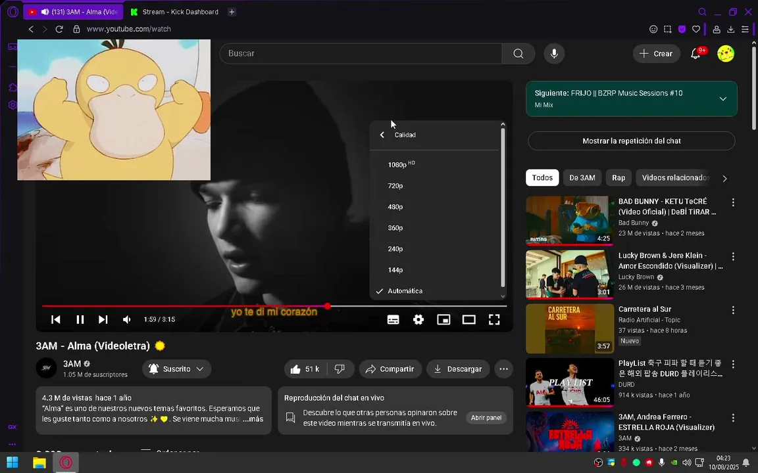Expand the Siguiente Mi Mix panel
Image resolution: width=758 pixels, height=473 pixels.
[x=722, y=99]
